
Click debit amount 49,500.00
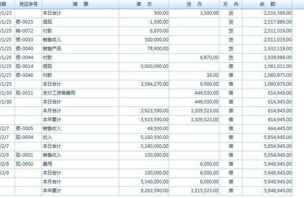click(x=158, y=129)
